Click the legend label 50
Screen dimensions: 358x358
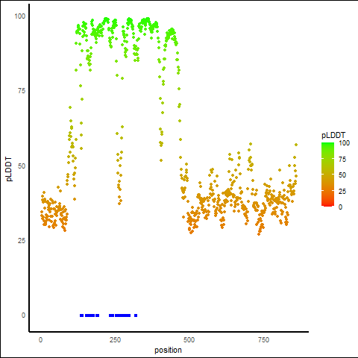click(x=342, y=175)
